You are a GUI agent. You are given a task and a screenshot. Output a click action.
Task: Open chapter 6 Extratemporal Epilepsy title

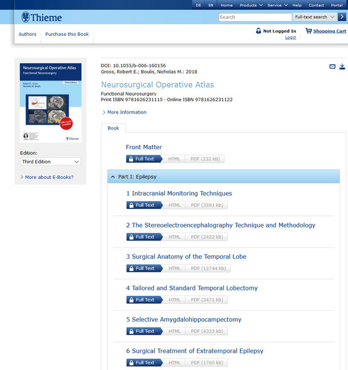(195, 351)
